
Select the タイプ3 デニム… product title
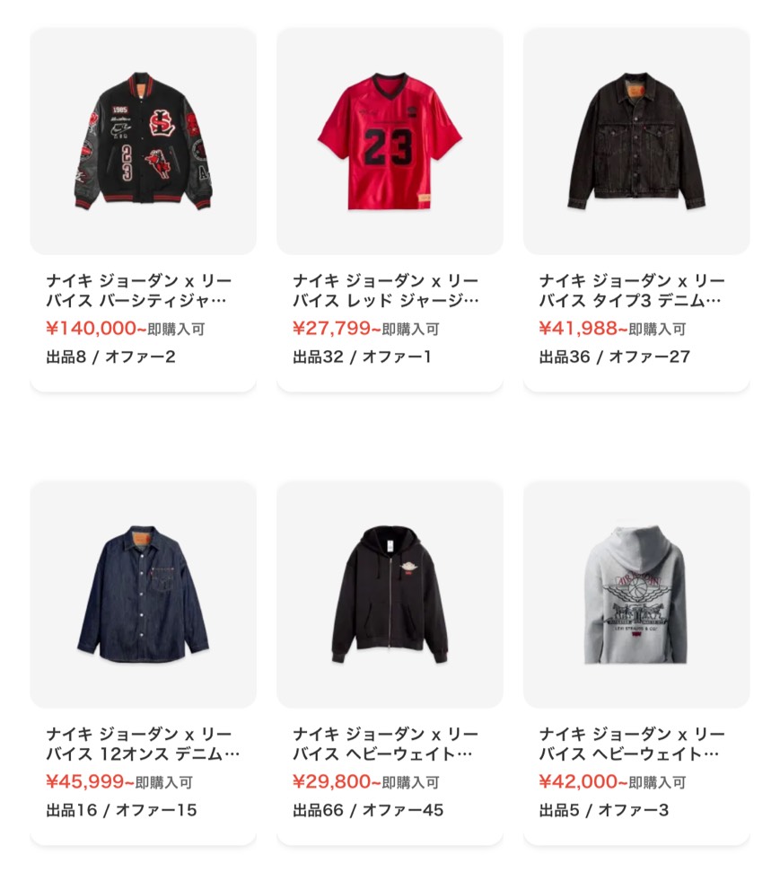632,291
